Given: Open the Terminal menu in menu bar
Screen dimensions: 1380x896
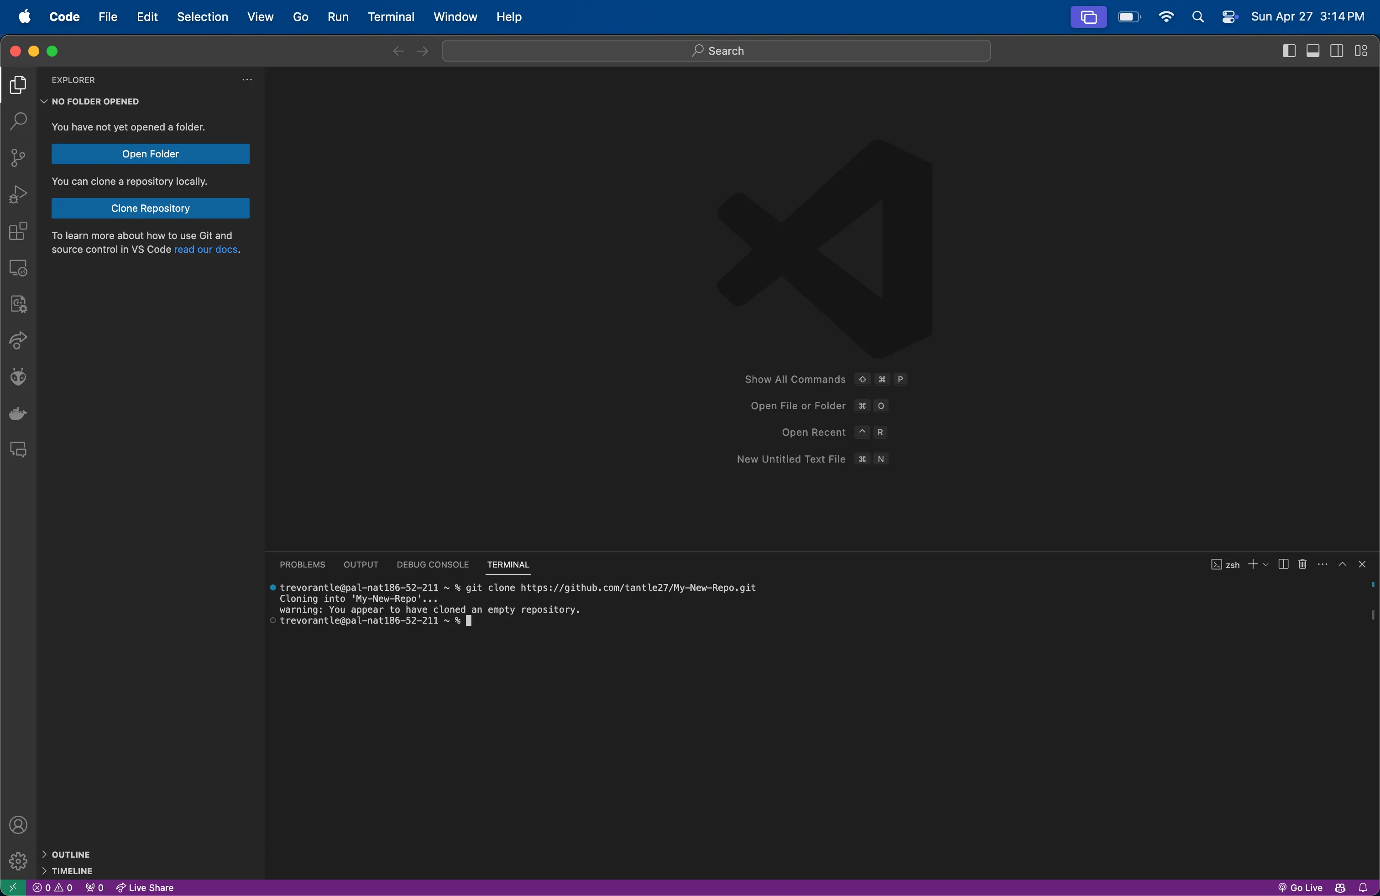Looking at the screenshot, I should (391, 17).
